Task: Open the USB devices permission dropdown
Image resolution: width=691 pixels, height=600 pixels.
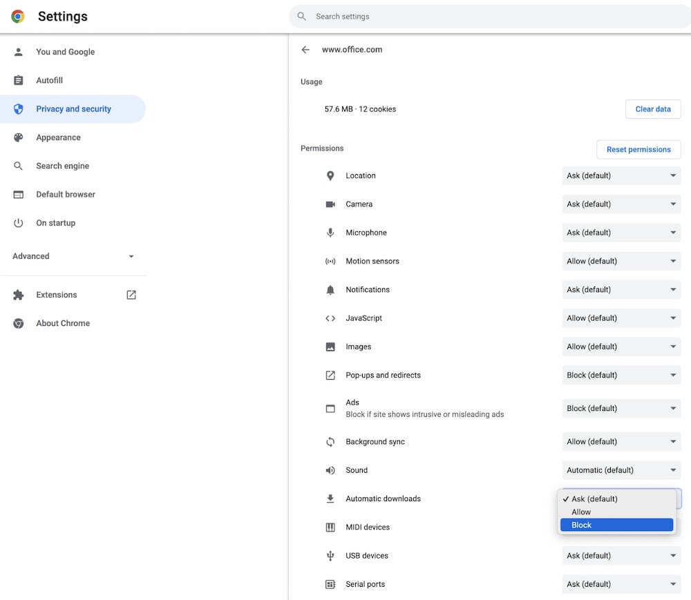Action: click(x=621, y=556)
